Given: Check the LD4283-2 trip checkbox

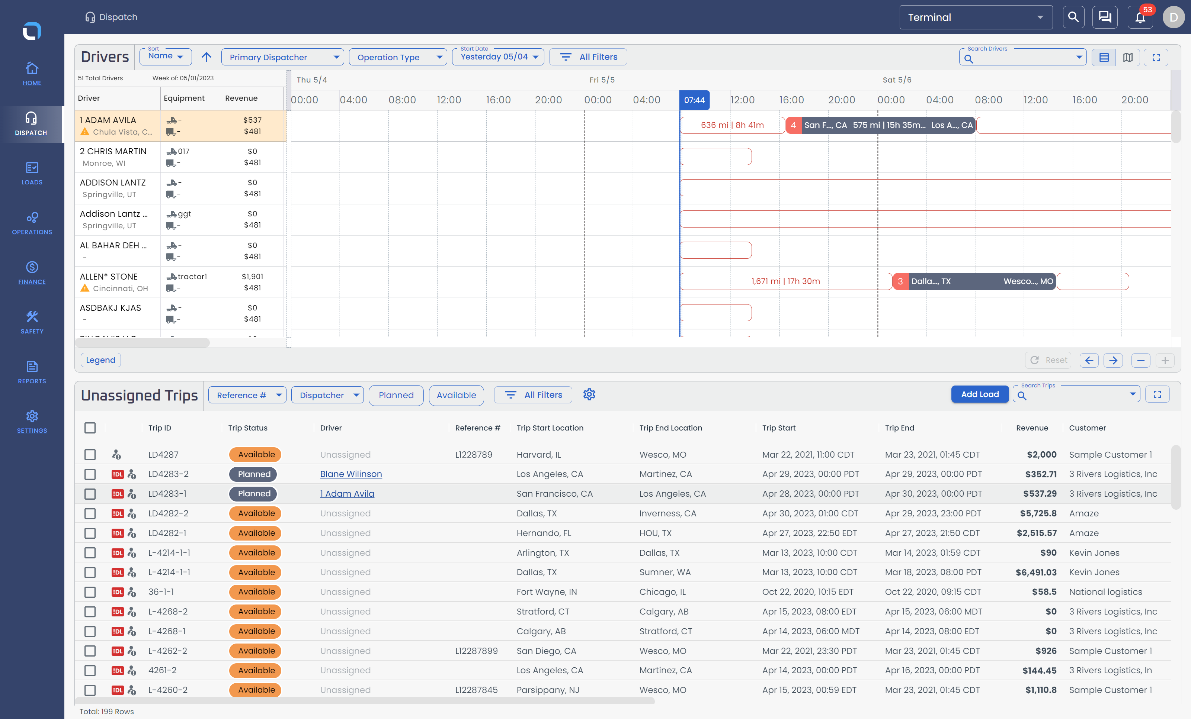Looking at the screenshot, I should pyautogui.click(x=90, y=474).
